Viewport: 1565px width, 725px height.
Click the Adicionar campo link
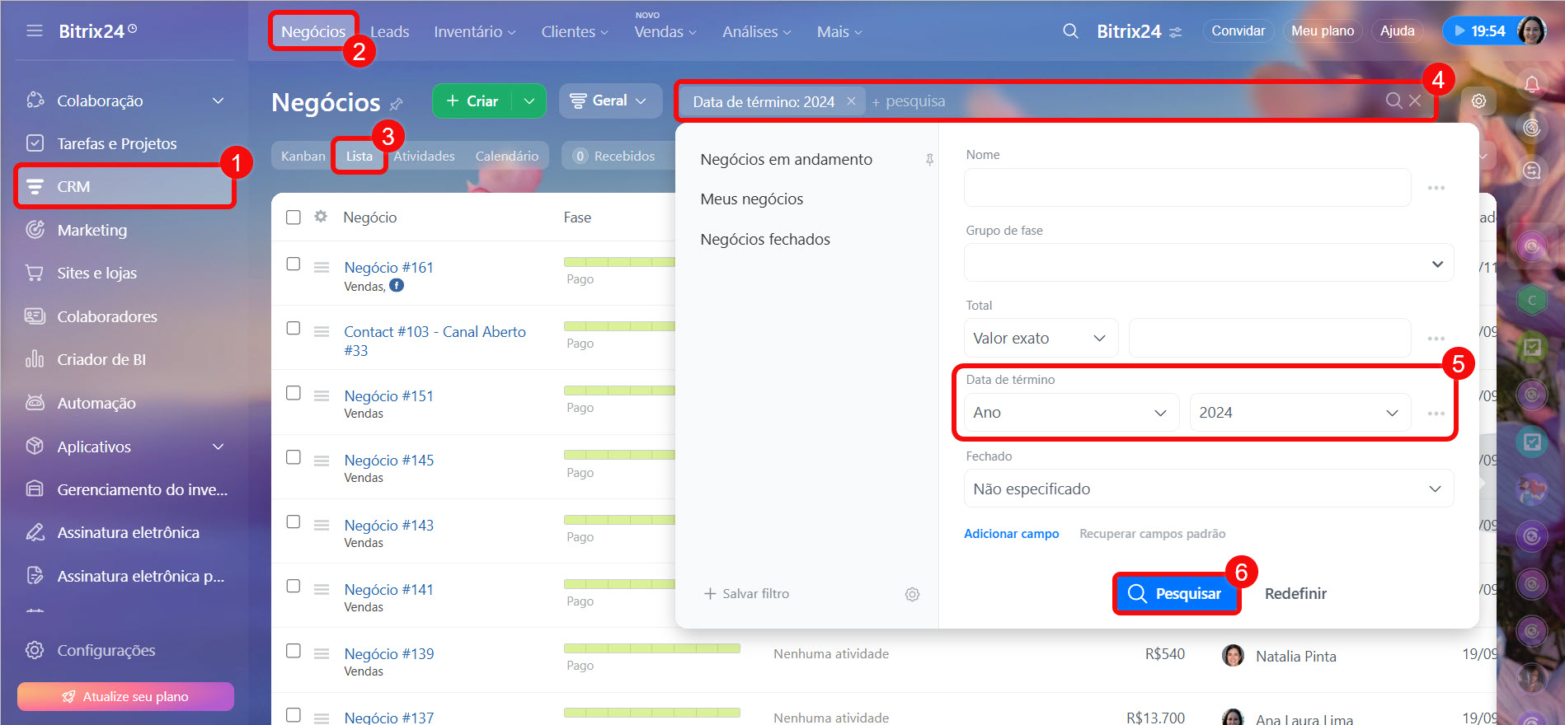1011,534
